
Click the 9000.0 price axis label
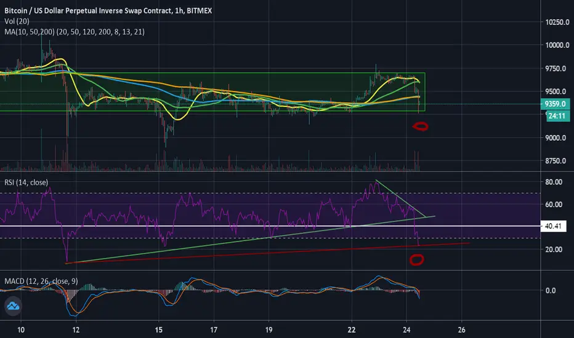pos(556,138)
